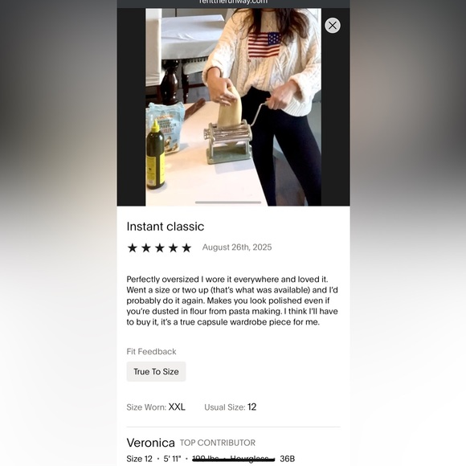Tap the gray handle bar below photo

click(228, 202)
